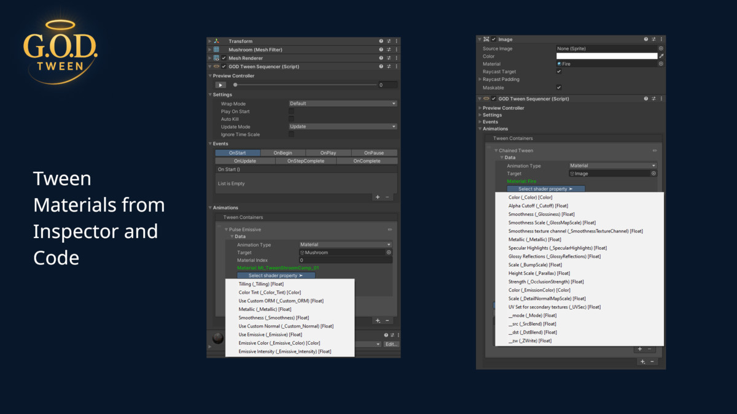Play the tween with the preview button
Screen dimensions: 737x414
(220, 85)
